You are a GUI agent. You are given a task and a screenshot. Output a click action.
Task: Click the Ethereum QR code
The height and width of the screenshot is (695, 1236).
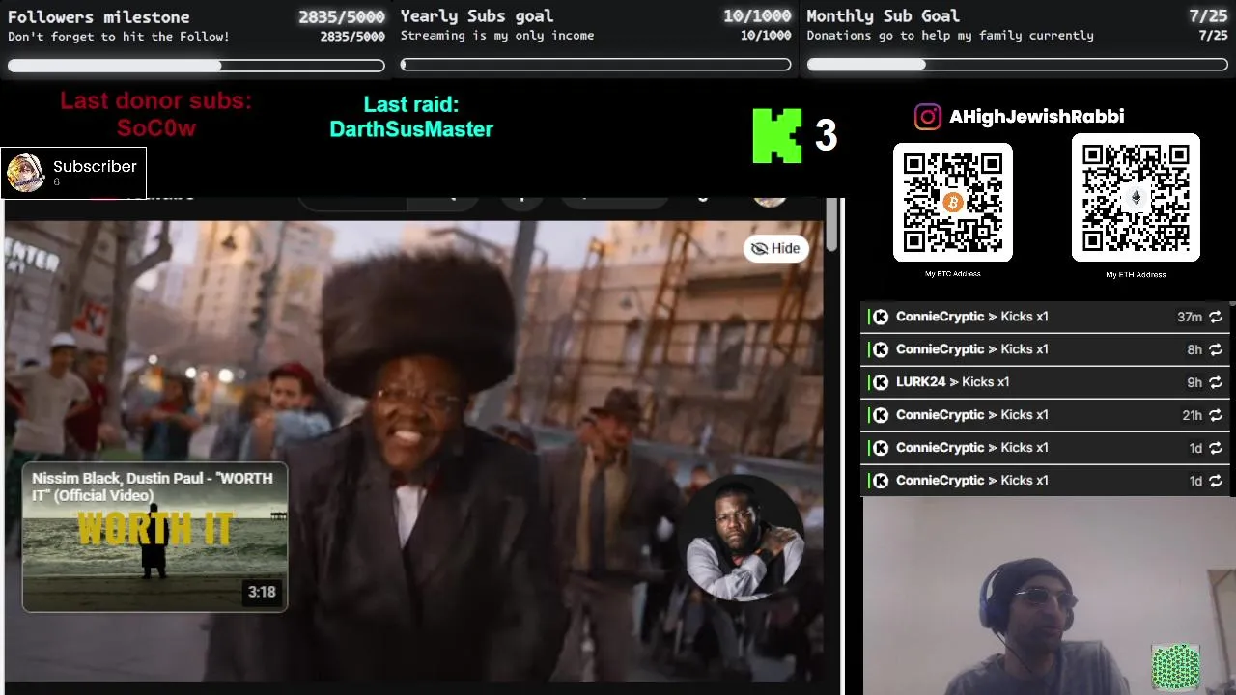1136,198
